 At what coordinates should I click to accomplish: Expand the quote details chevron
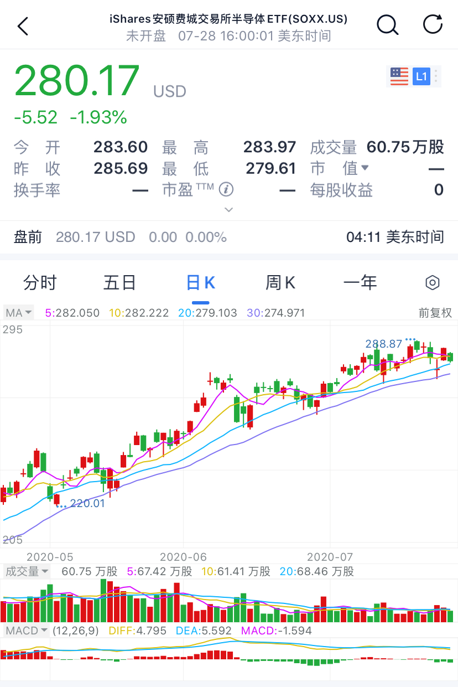(x=228, y=210)
